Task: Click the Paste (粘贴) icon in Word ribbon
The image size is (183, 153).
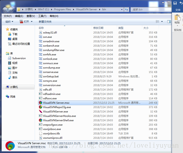Action: pyautogui.click(x=177, y=18)
